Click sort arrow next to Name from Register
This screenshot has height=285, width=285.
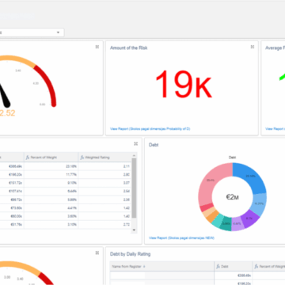click(x=144, y=267)
